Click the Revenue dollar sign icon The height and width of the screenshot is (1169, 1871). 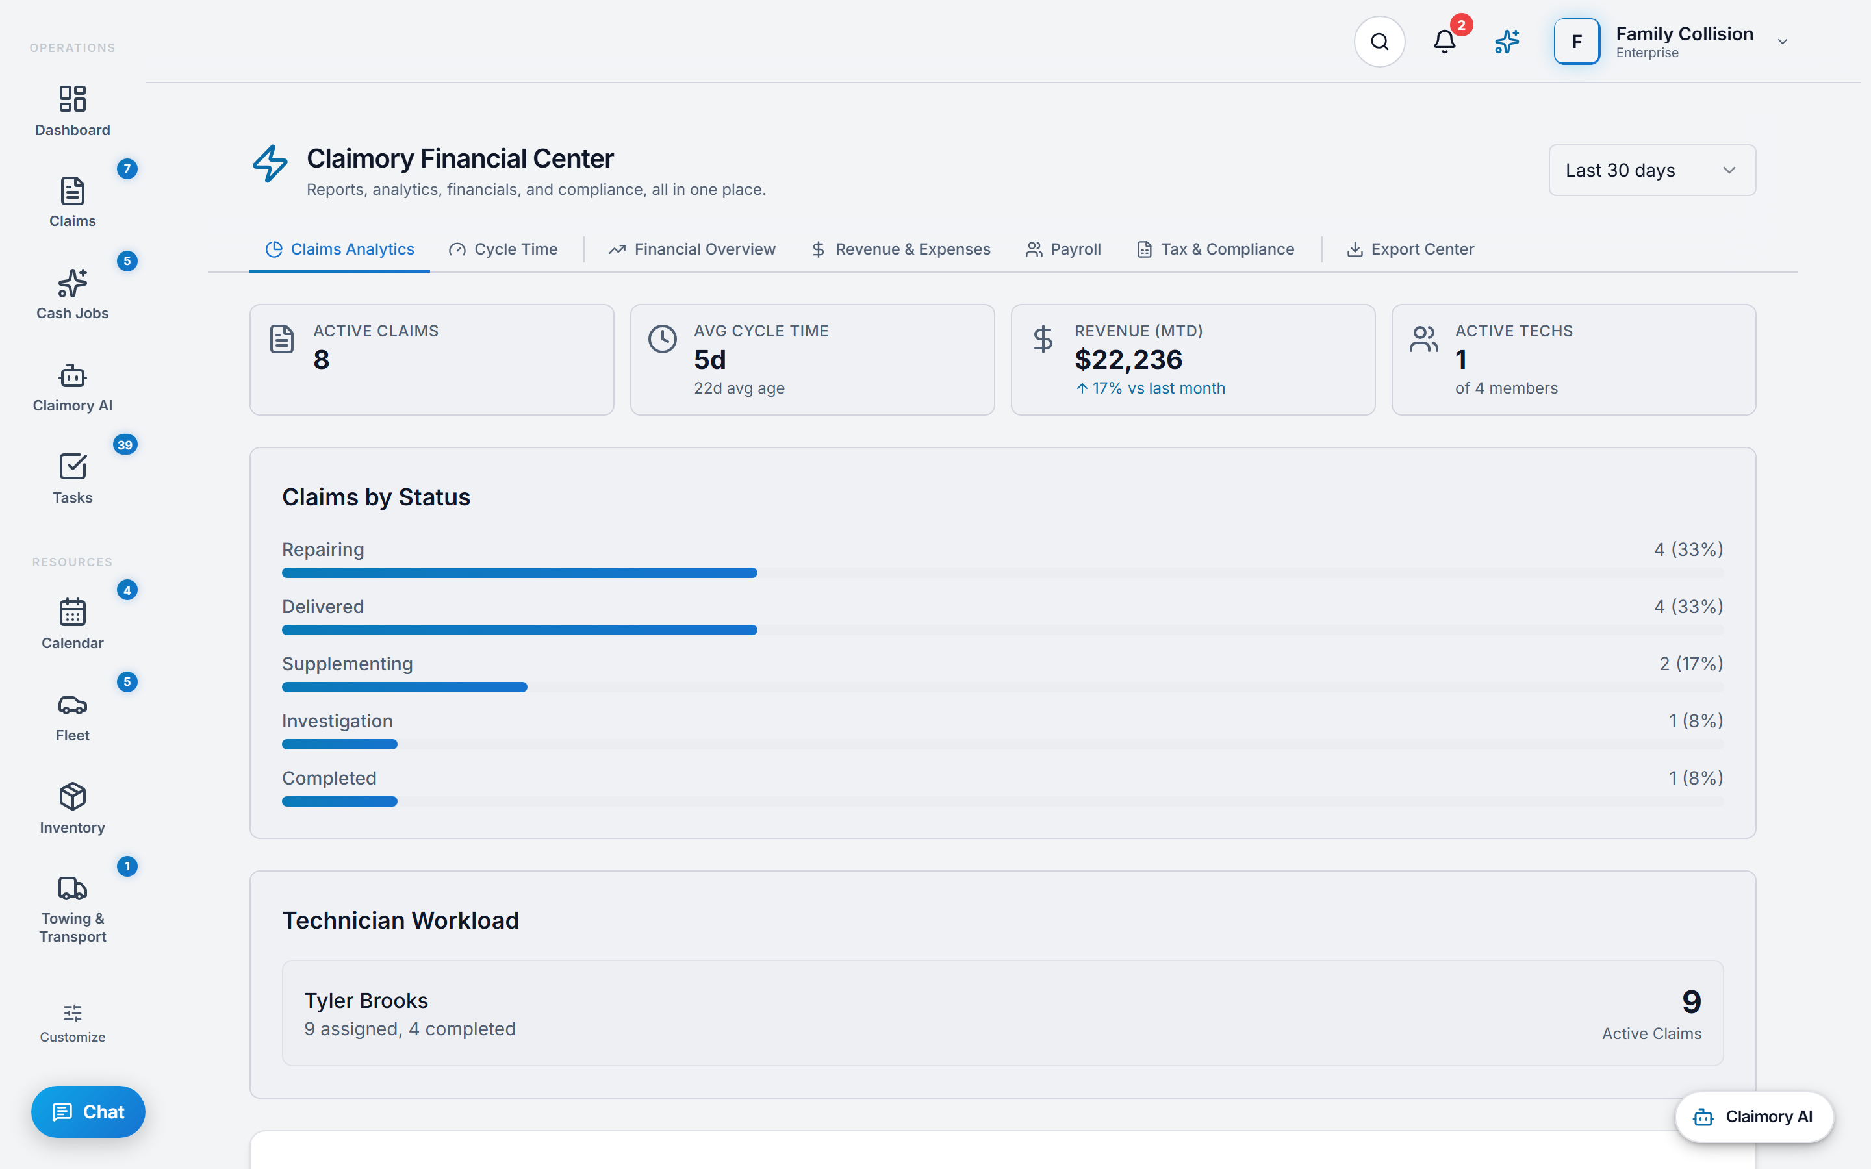tap(1043, 338)
